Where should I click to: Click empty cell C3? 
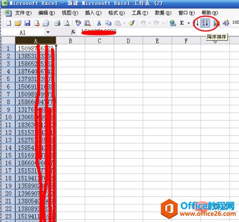click(99, 63)
